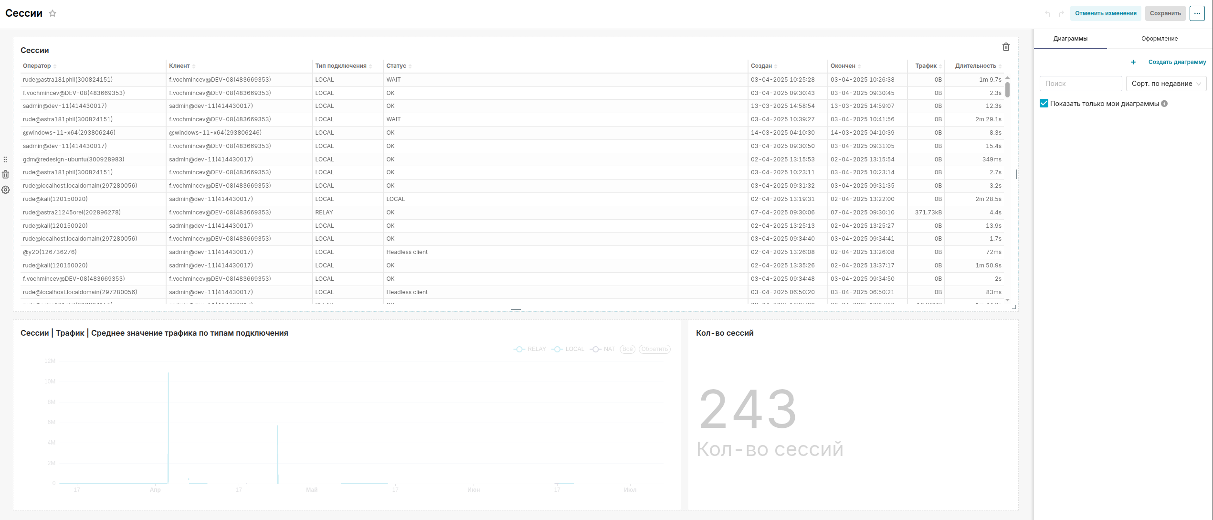Delete the Сессии table widget via its trash icon

[1006, 47]
